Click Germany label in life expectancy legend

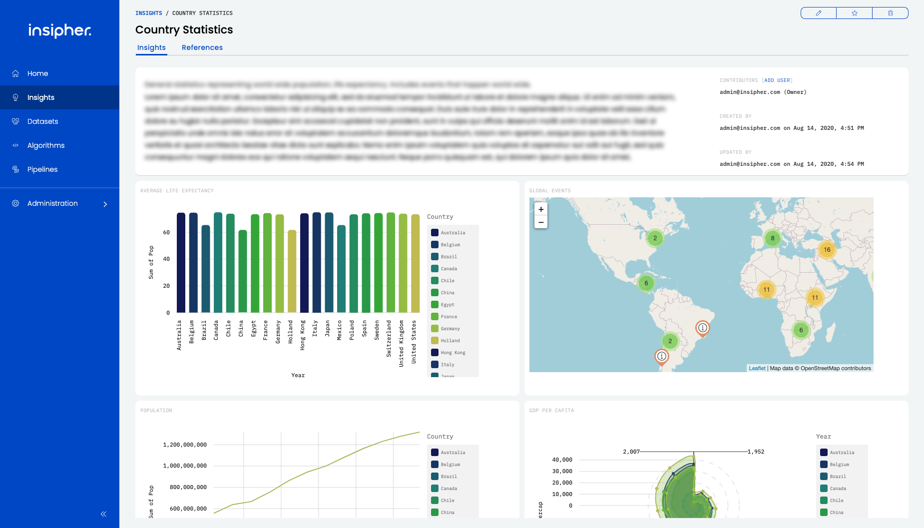coord(451,329)
